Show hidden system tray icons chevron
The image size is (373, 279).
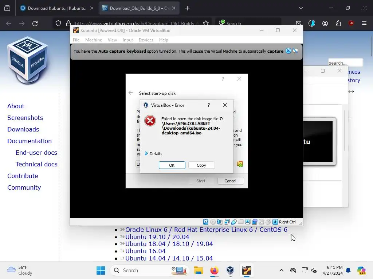pos(282,270)
